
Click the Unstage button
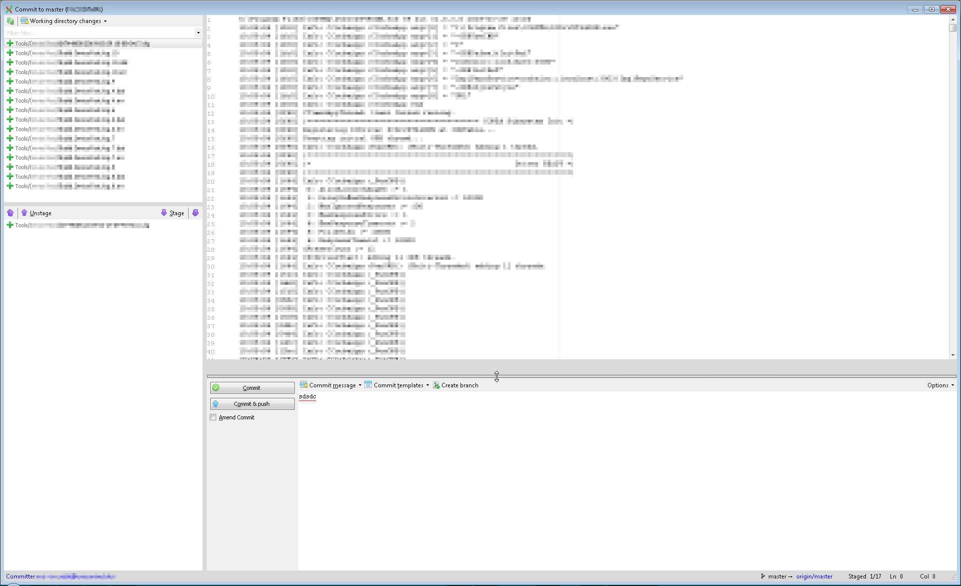[36, 213]
